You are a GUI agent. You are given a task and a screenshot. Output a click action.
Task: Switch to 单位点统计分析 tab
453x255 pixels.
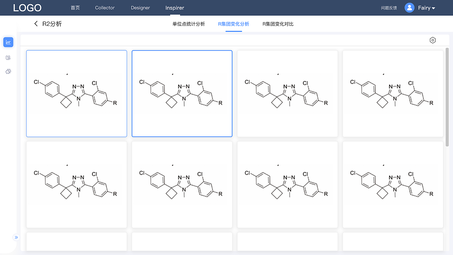189,24
